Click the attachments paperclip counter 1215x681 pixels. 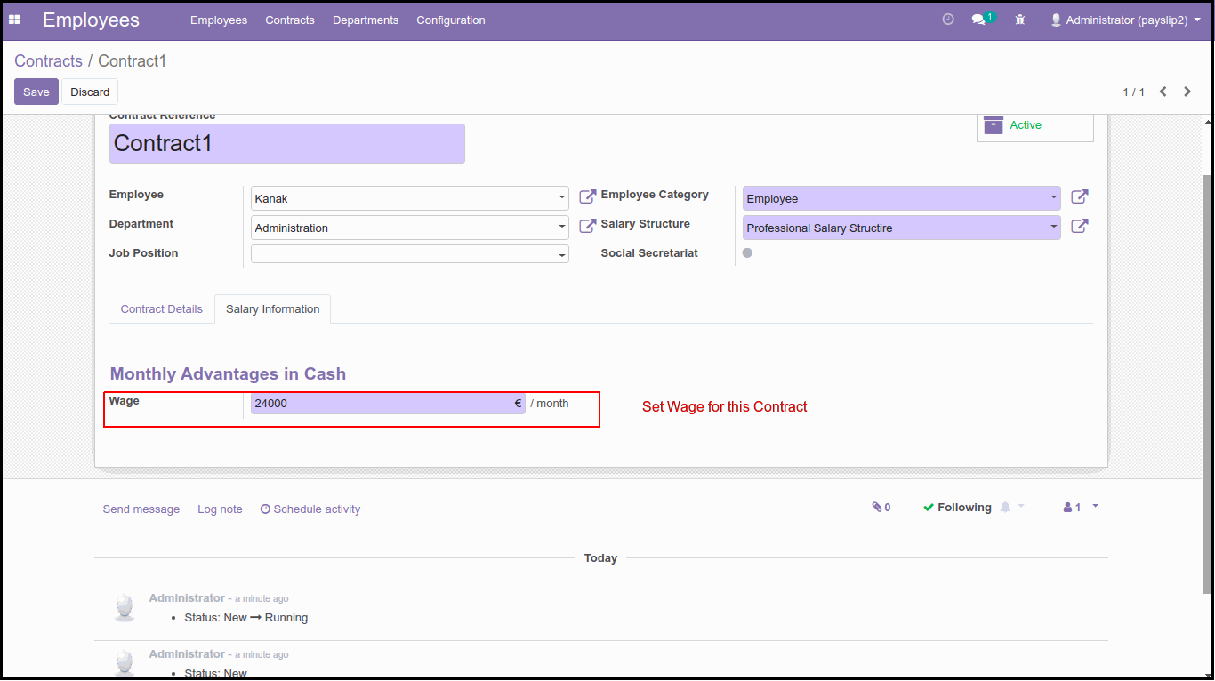click(x=881, y=507)
